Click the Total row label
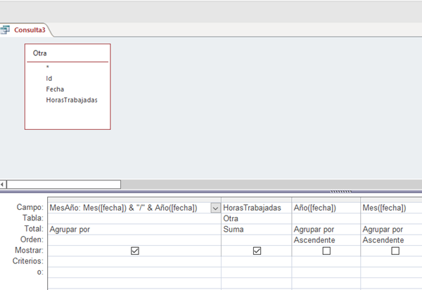The image size is (422, 290). click(x=34, y=229)
